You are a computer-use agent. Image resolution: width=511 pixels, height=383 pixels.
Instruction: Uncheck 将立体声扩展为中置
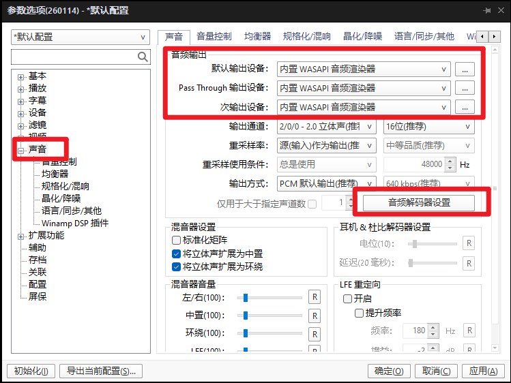pos(176,254)
